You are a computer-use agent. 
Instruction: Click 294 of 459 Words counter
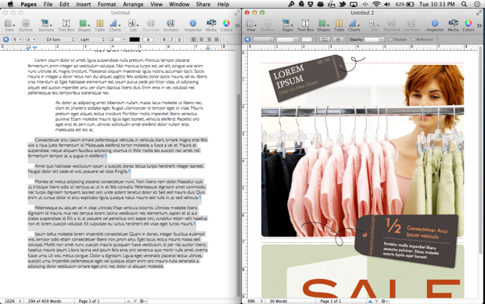tap(45, 301)
